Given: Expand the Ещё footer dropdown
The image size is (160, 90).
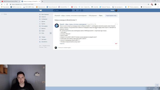Looking at the screenshot, I should [46, 47].
